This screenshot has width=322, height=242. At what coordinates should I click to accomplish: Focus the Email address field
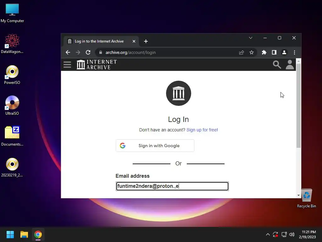172,186
